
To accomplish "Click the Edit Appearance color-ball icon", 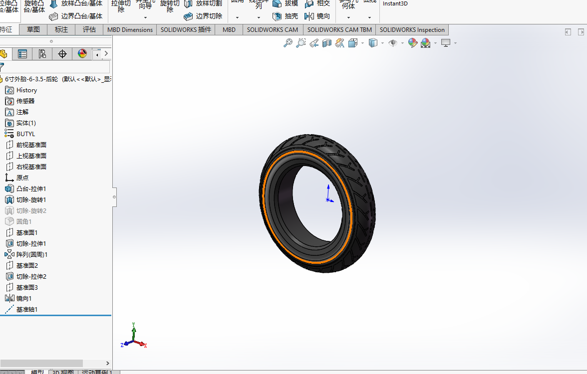I will pyautogui.click(x=412, y=43).
